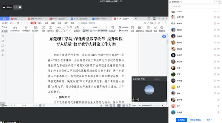Open the comments panel in left sidebar
This screenshot has width=222, height=123.
click(x=3, y=46)
